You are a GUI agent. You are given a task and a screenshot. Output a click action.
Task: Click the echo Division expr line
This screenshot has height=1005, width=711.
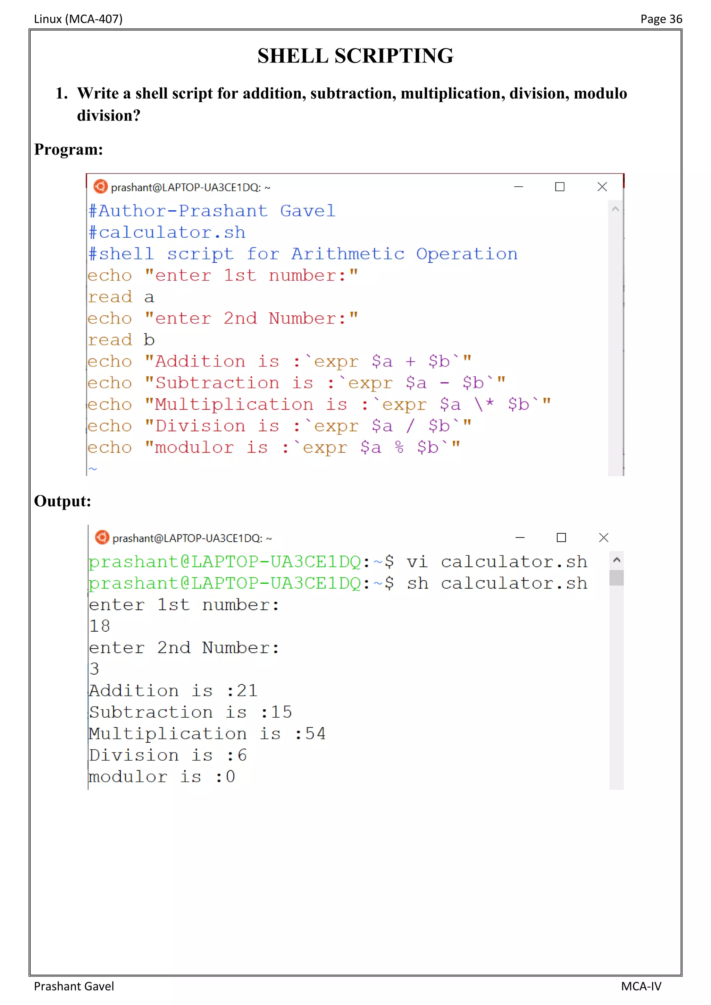pos(280,426)
